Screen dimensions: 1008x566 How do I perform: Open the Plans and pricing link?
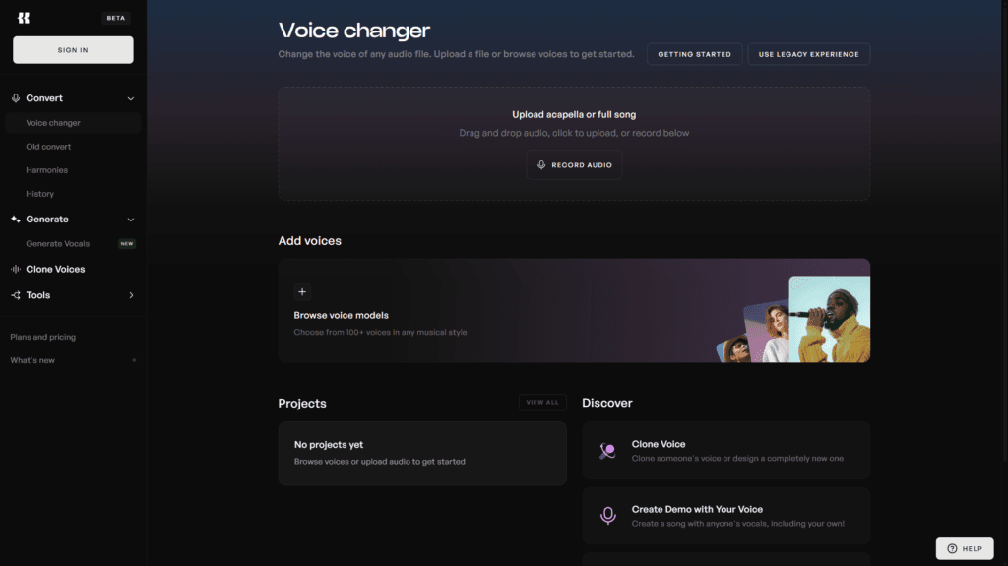[42, 337]
